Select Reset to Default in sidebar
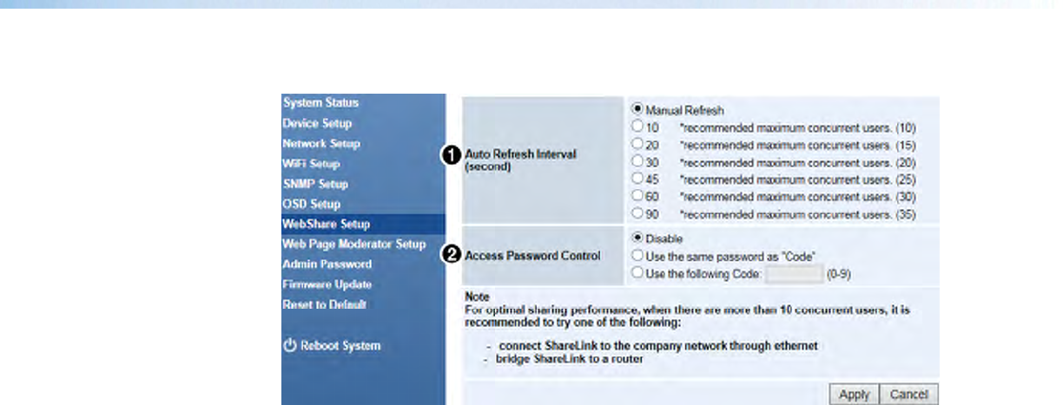This screenshot has height=405, width=1063. tap(324, 304)
